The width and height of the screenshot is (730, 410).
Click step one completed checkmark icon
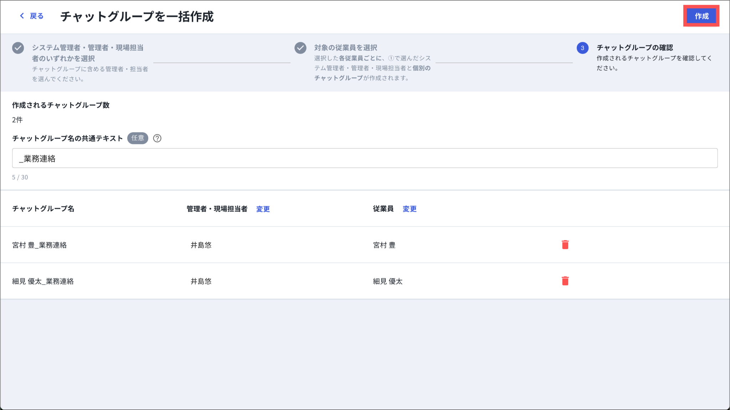18,48
